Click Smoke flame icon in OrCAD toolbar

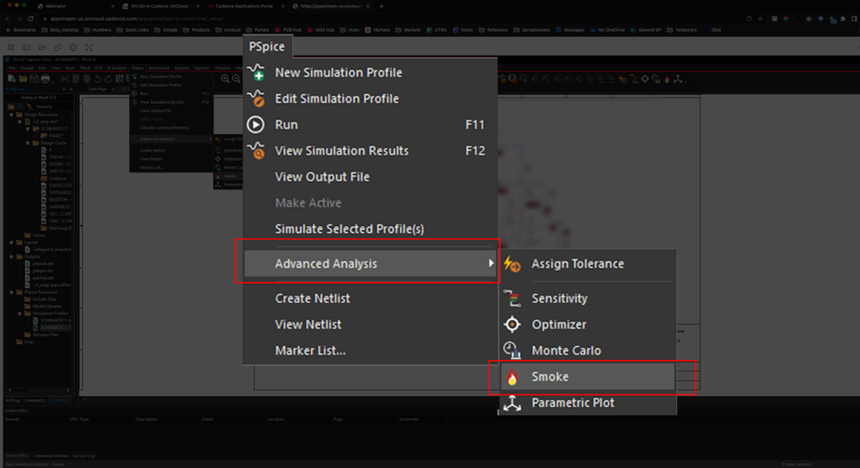point(667,79)
